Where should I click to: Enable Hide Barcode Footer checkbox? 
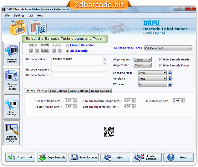[160, 65]
